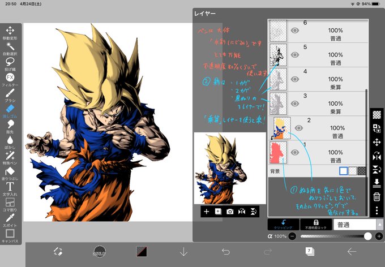Decrease opacity with minus button
The width and height of the screenshot is (385, 267).
tap(292, 236)
